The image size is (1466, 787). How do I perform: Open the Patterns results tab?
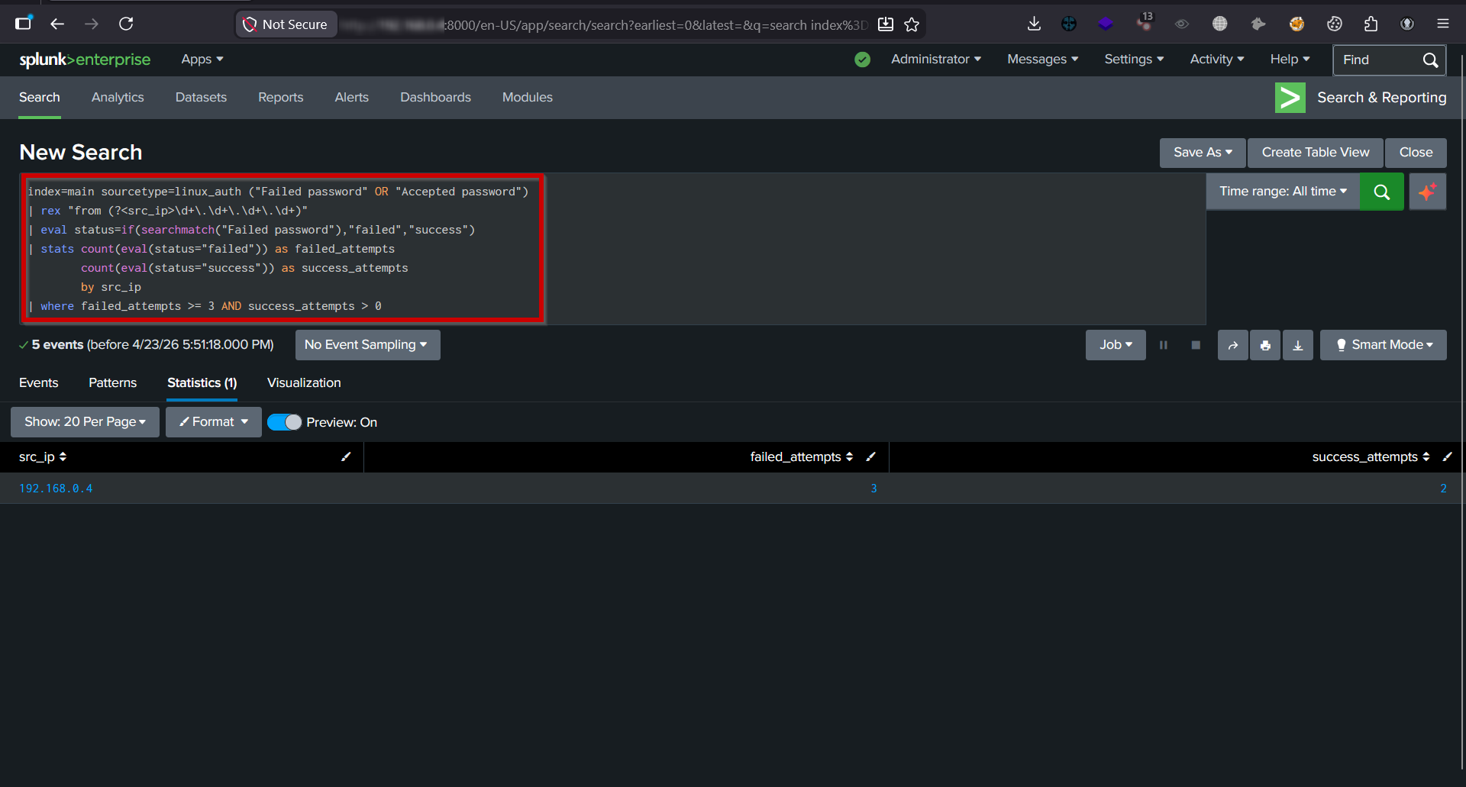point(113,383)
